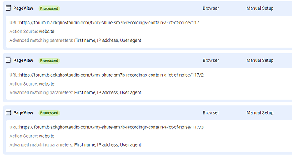The height and width of the screenshot is (155, 292).
Task: Click the Processed badge on the second PageView event
Action: 49,61
